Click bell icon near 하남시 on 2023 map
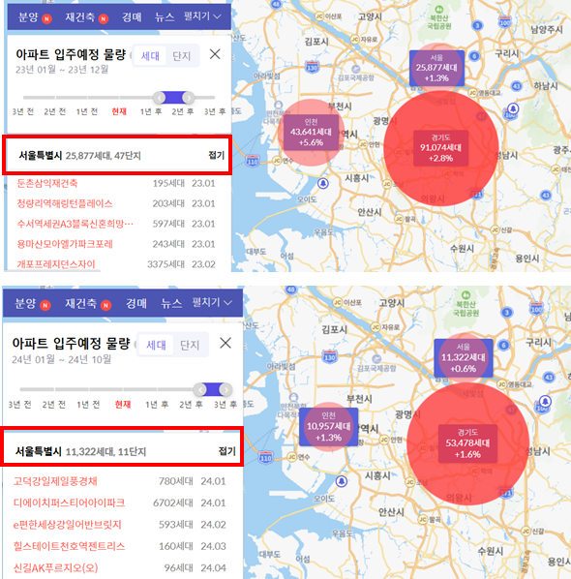The height and width of the screenshot is (579, 571). click(513, 109)
